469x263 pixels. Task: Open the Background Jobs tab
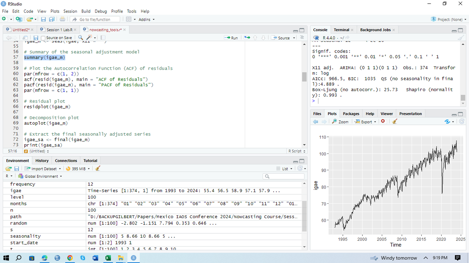(375, 30)
